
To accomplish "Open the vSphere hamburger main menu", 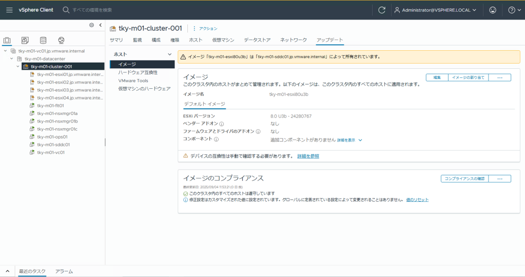I will click(9, 10).
